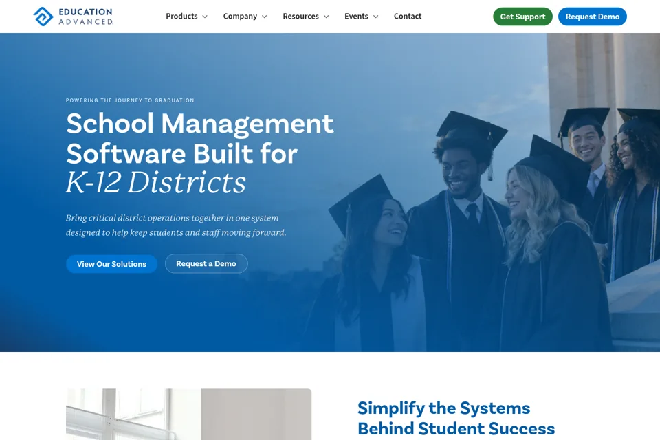Expand the Products dropdown chevron
The image size is (660, 440).
click(205, 16)
